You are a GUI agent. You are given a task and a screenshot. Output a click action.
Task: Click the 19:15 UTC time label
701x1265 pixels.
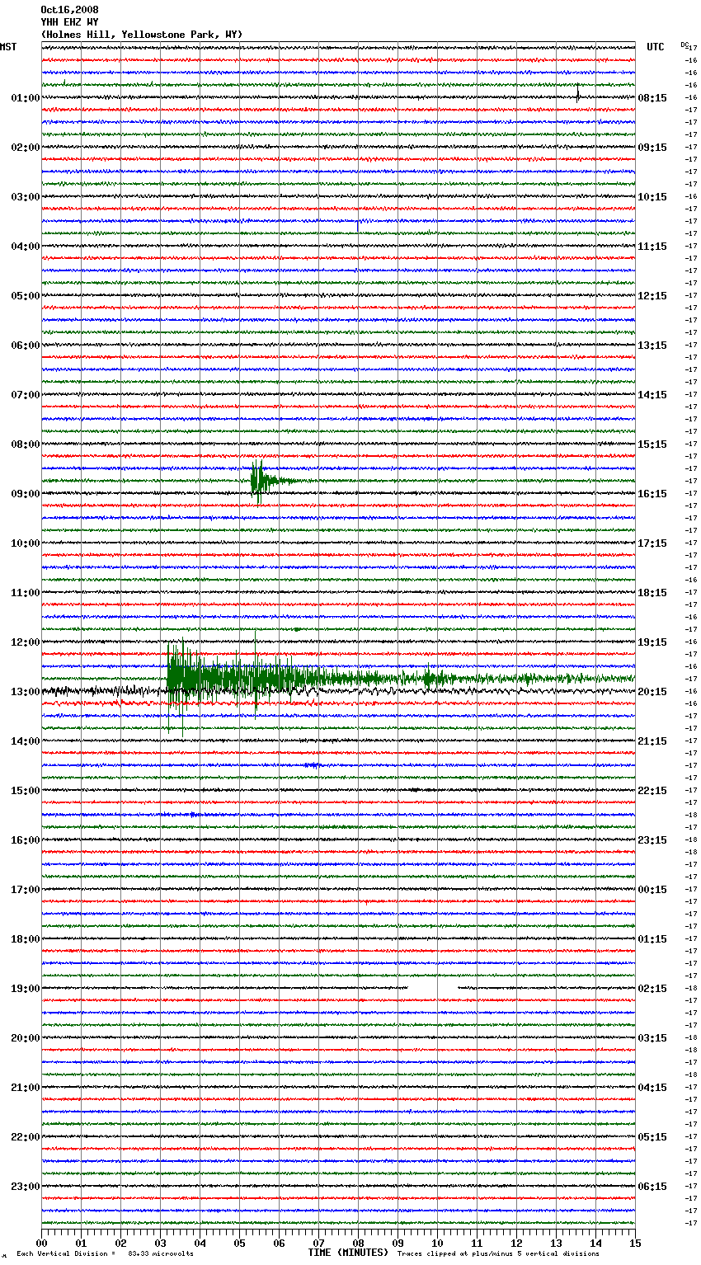[x=652, y=642]
